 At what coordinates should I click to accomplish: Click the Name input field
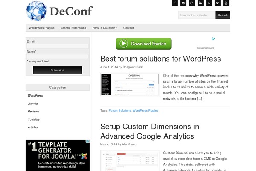click(x=58, y=56)
